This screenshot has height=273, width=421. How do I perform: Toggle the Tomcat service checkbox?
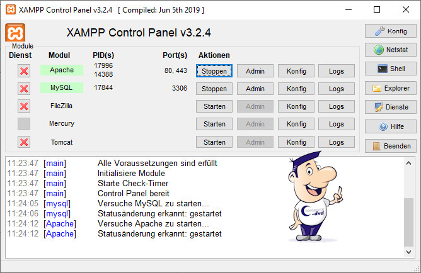coord(24,142)
